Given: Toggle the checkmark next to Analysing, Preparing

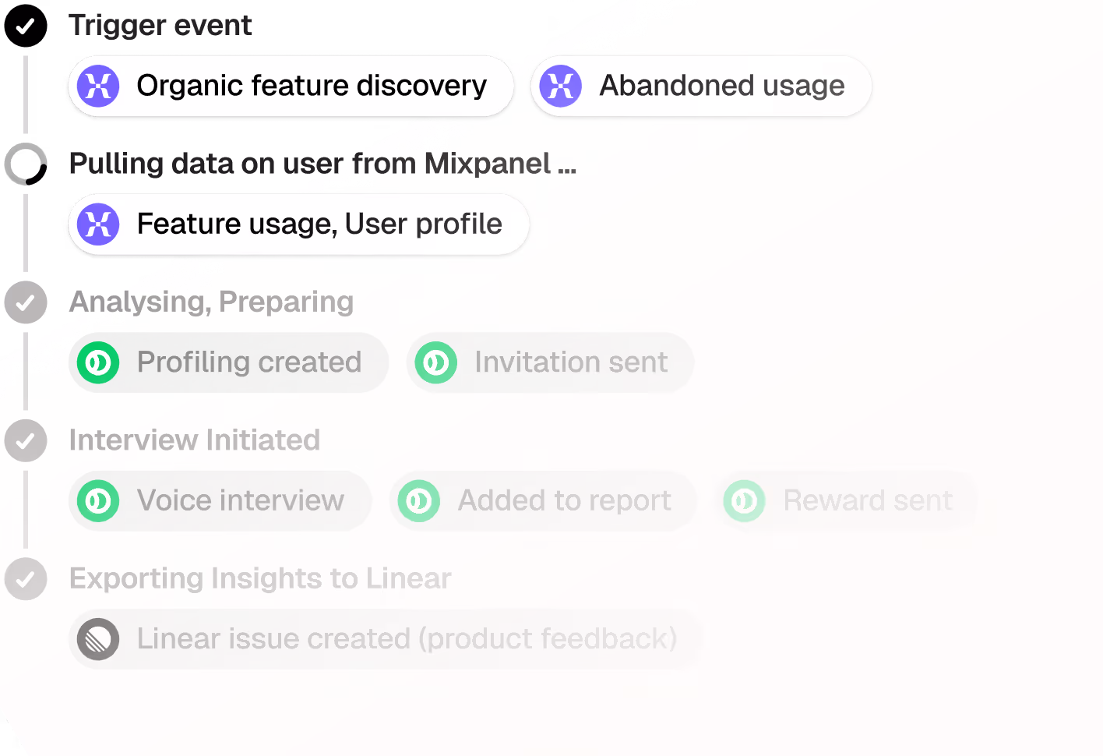Looking at the screenshot, I should [26, 302].
